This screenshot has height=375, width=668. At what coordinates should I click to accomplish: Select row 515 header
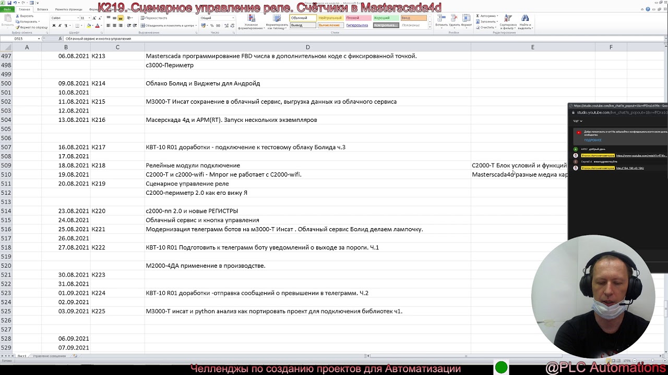6,220
